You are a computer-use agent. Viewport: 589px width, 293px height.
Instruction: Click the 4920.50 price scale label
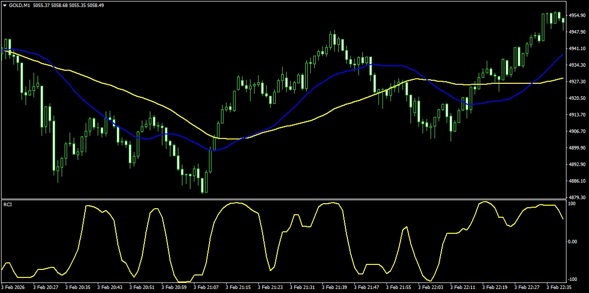576,98
